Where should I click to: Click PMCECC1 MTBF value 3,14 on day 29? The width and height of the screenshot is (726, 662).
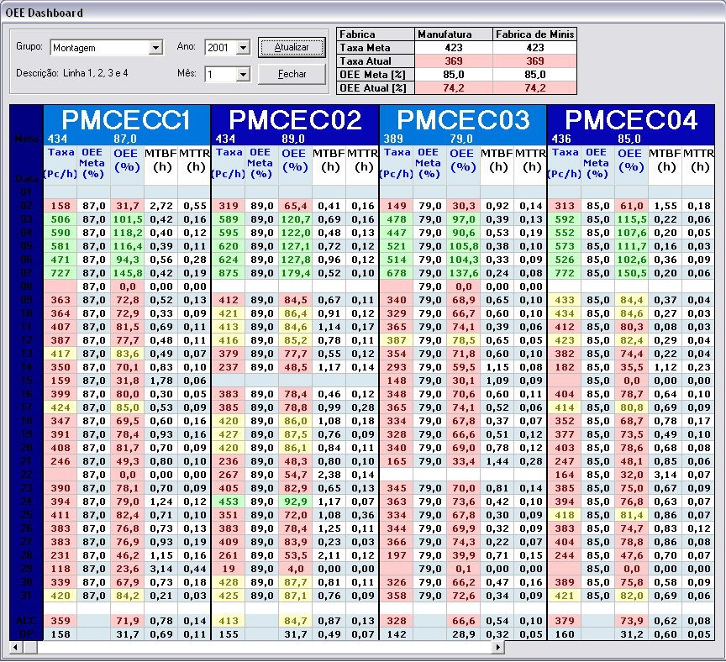[161, 569]
